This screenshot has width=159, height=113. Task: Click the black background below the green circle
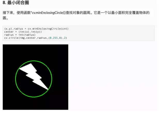coord(35,104)
